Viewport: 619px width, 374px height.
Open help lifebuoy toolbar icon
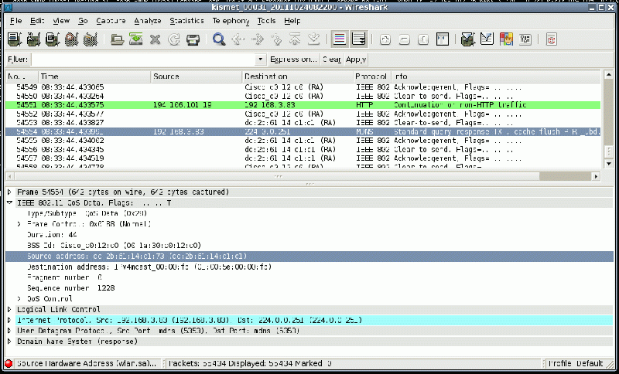click(552, 39)
